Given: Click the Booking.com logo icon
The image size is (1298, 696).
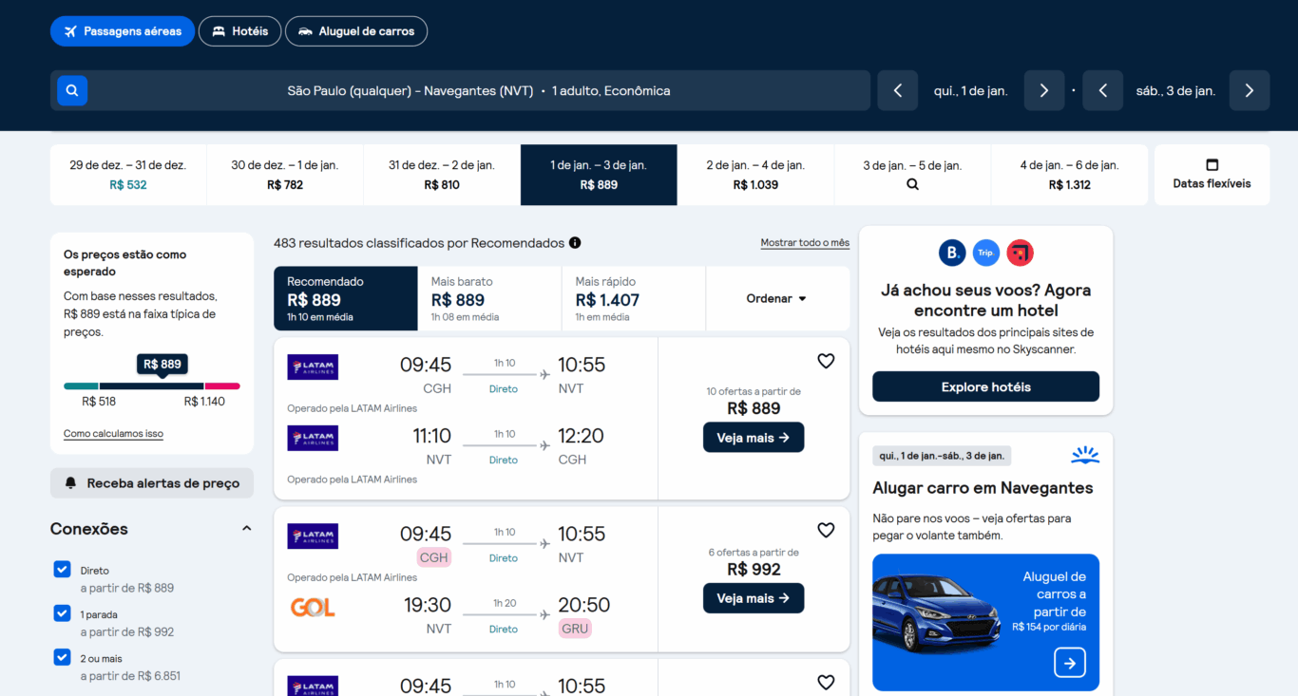Looking at the screenshot, I should point(952,252).
